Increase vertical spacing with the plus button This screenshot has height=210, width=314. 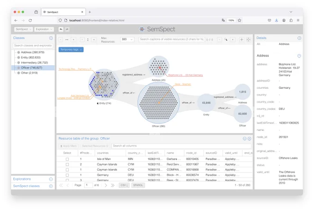pyautogui.click(x=94, y=39)
